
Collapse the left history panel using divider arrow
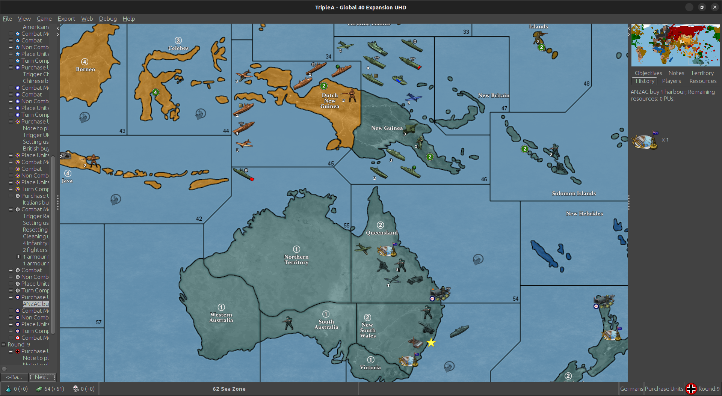58,28
